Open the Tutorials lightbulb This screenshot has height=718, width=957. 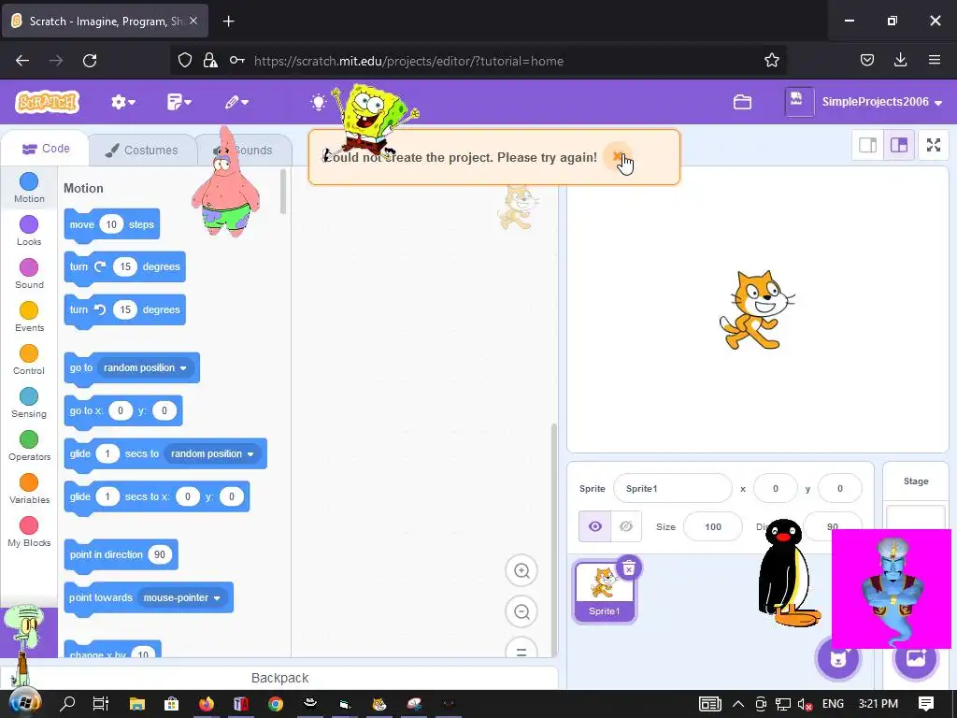pyautogui.click(x=318, y=102)
